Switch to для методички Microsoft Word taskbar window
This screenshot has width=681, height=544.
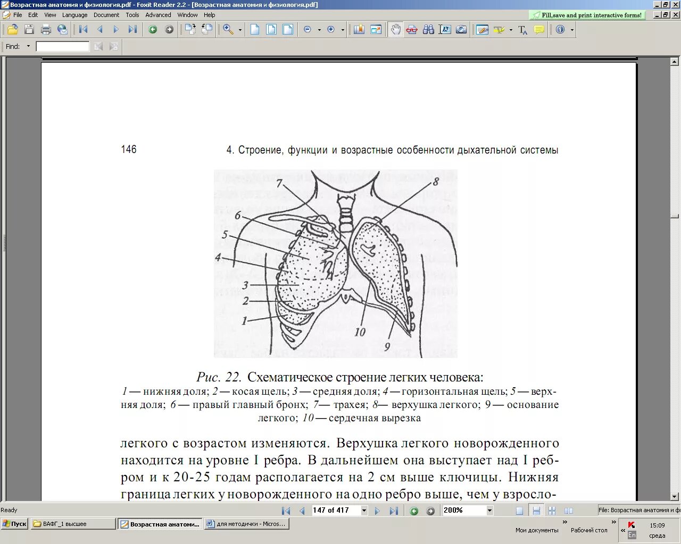tap(246, 524)
